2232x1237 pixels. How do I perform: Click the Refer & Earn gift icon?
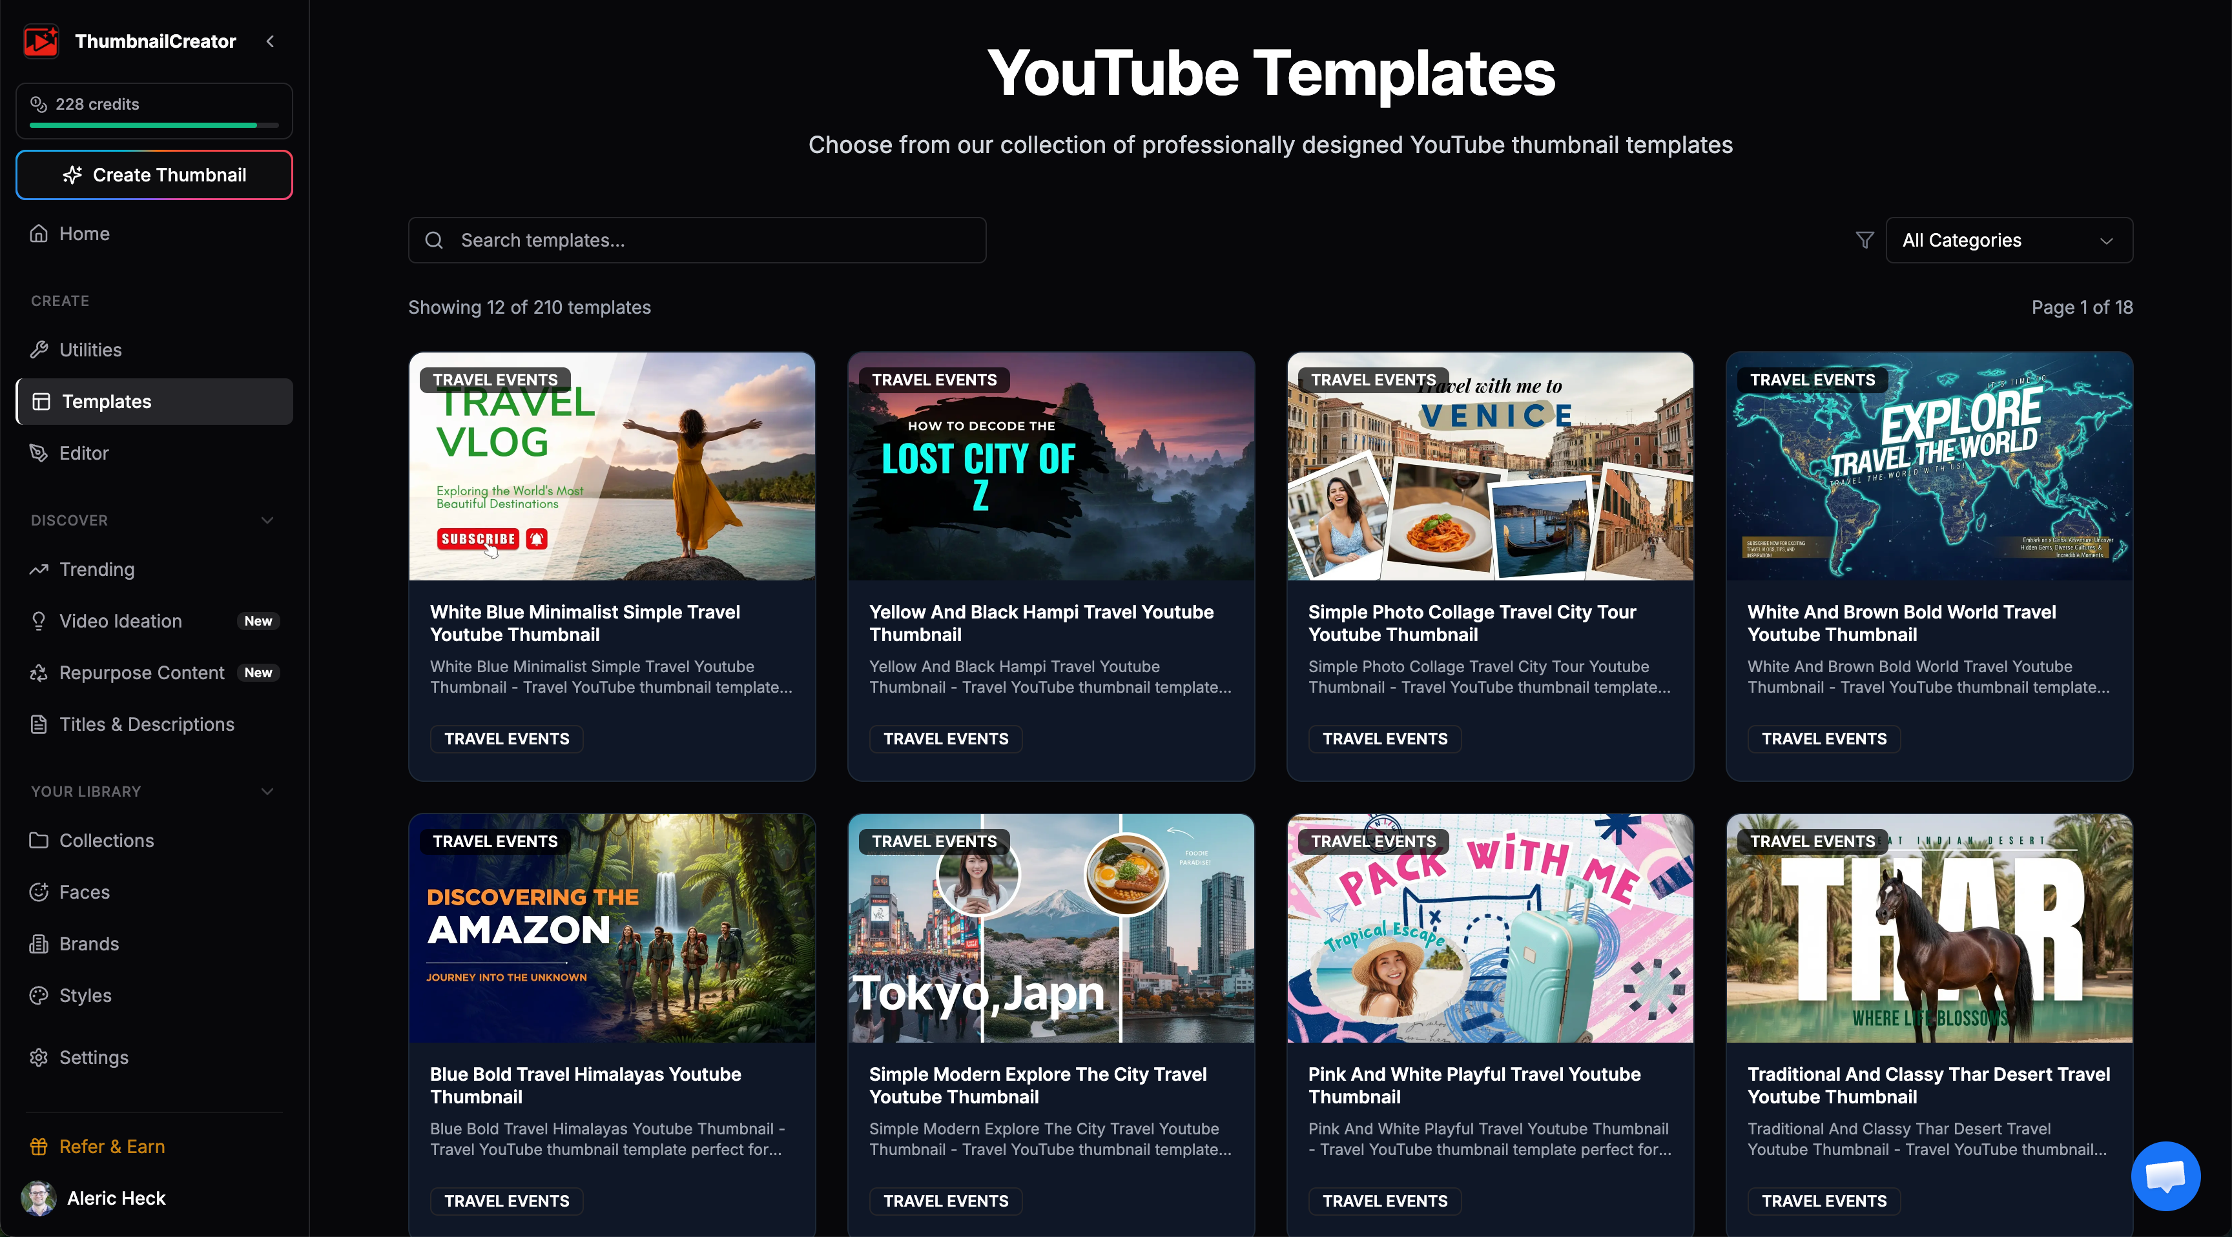pyautogui.click(x=38, y=1146)
